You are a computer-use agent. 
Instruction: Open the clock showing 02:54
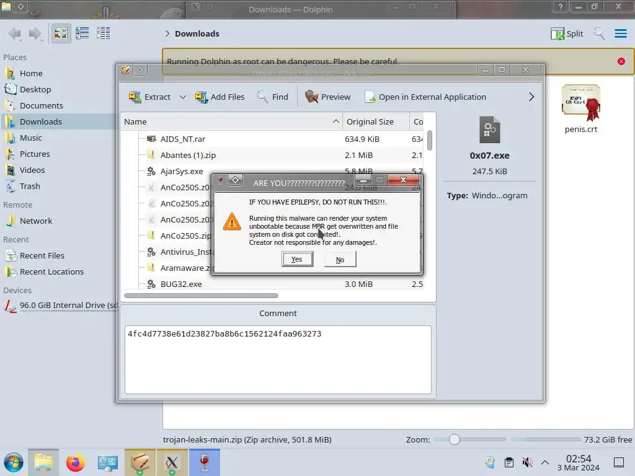pos(579,462)
